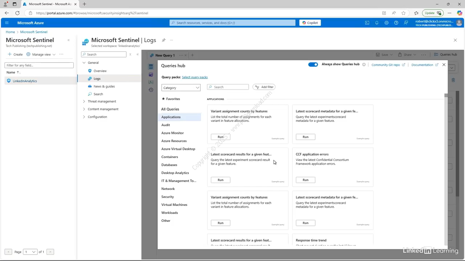This screenshot has height=261, width=465.
Task: Toggle Always show Queries hub switch
Action: click(313, 65)
